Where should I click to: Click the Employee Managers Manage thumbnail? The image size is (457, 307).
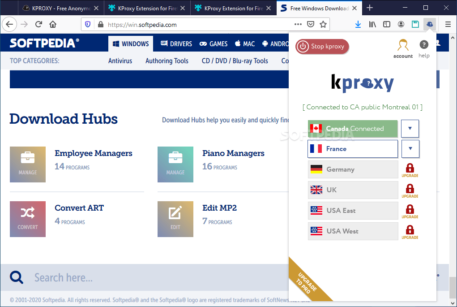point(28,164)
